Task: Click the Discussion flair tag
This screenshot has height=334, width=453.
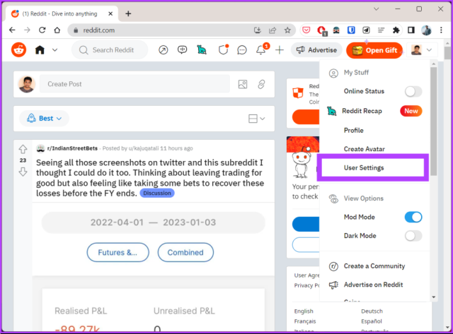Action: click(157, 193)
